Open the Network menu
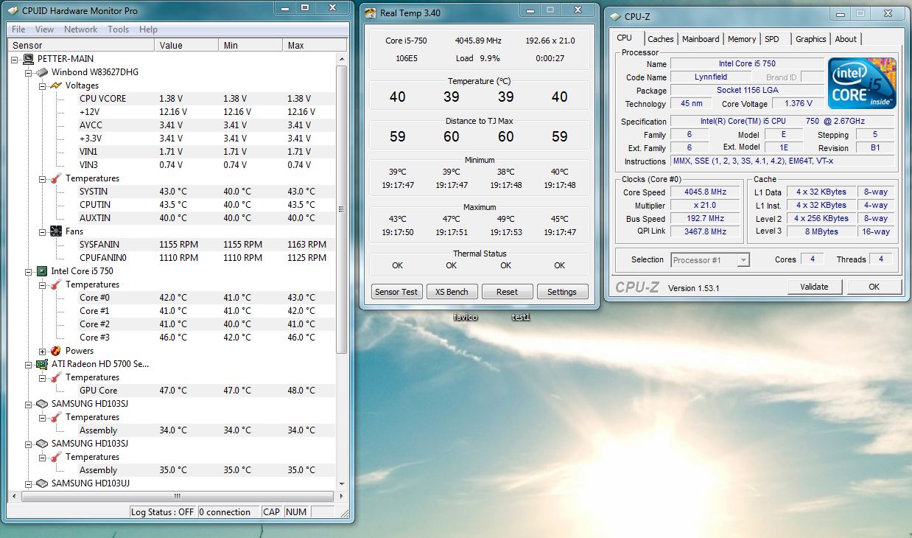The width and height of the screenshot is (912, 538). 80,29
